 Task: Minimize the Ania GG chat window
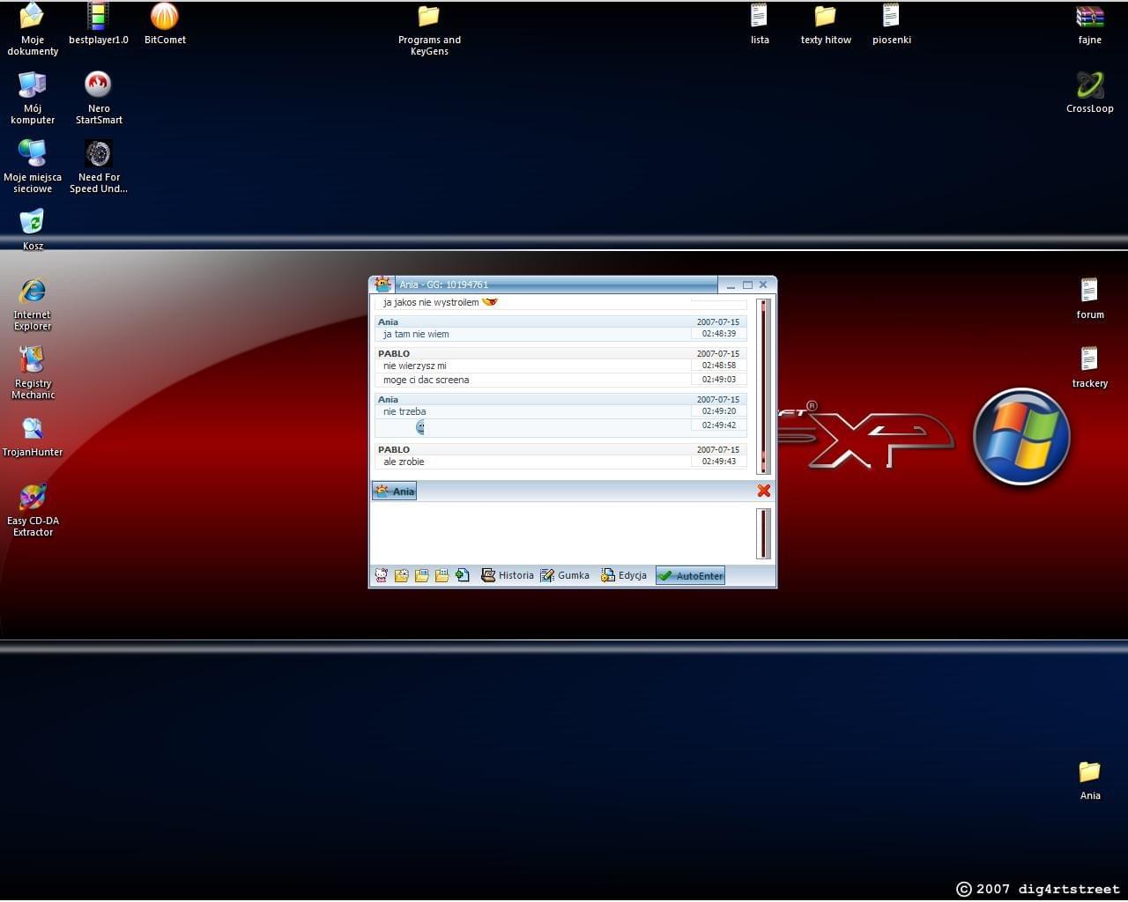[731, 285]
